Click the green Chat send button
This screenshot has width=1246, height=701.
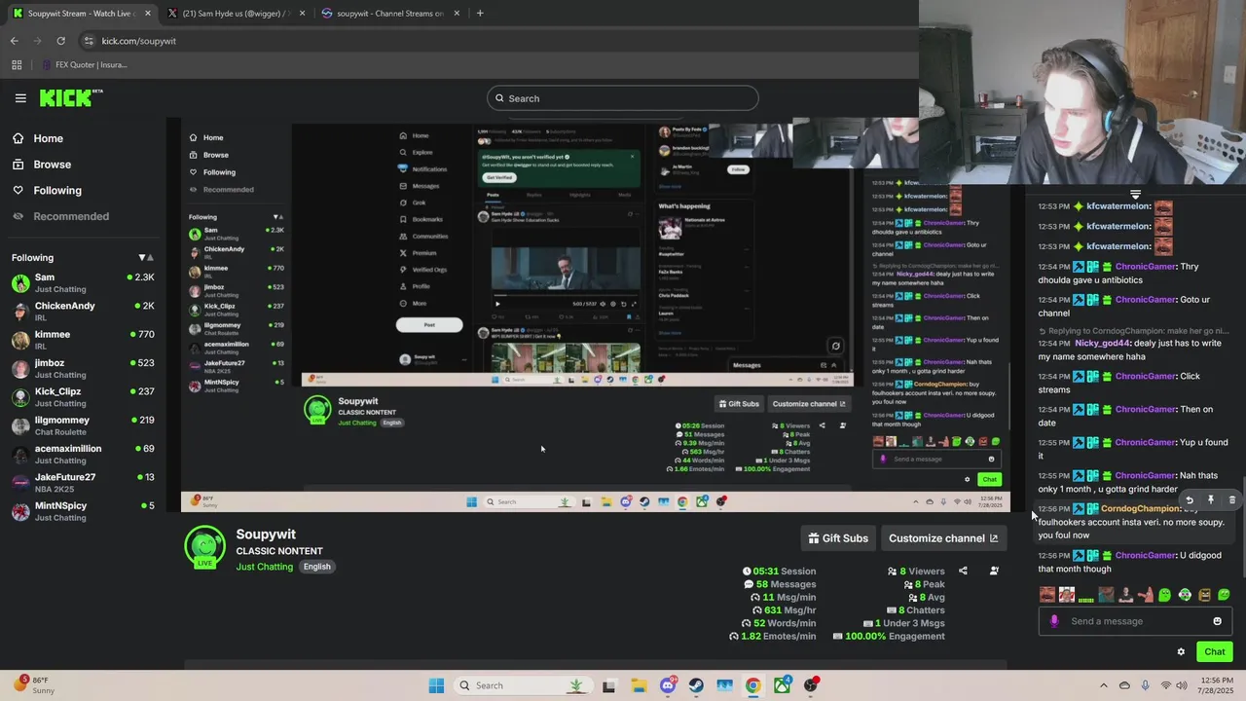pyautogui.click(x=1215, y=652)
